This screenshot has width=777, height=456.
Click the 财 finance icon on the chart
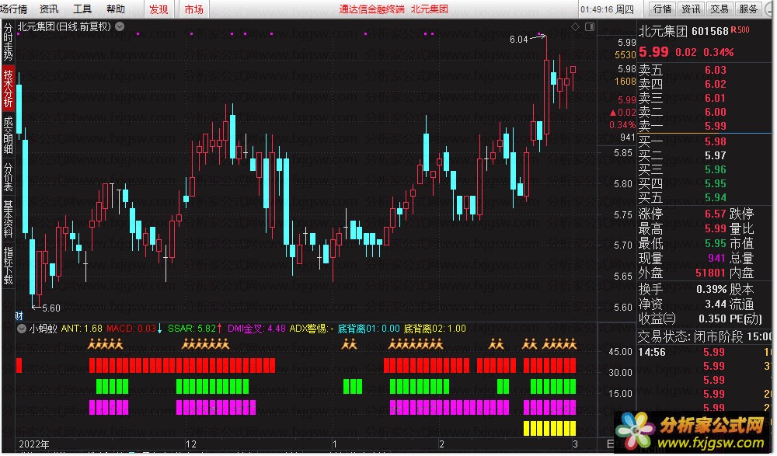(x=19, y=315)
